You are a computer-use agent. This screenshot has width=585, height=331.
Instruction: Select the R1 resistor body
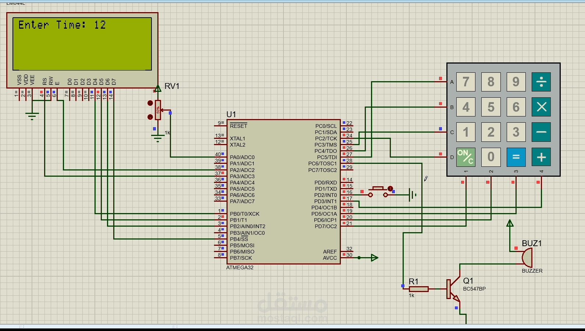point(419,289)
